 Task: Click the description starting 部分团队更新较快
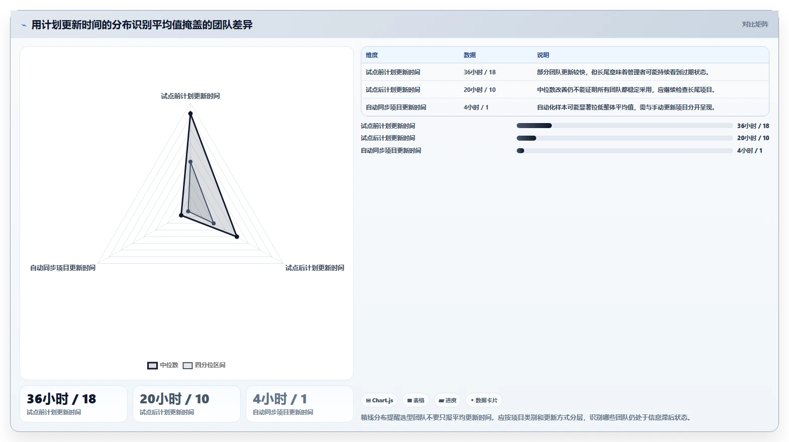pyautogui.click(x=623, y=72)
